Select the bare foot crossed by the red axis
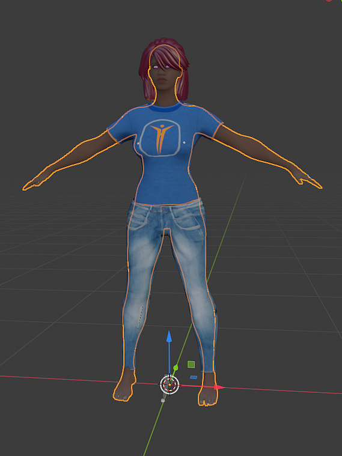 (x=208, y=390)
